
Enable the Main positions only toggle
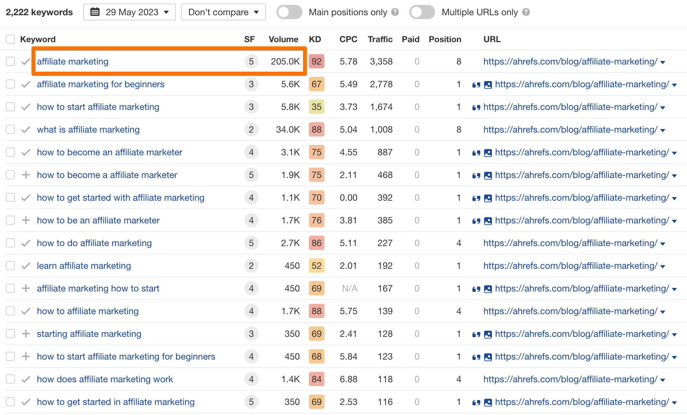click(x=289, y=12)
